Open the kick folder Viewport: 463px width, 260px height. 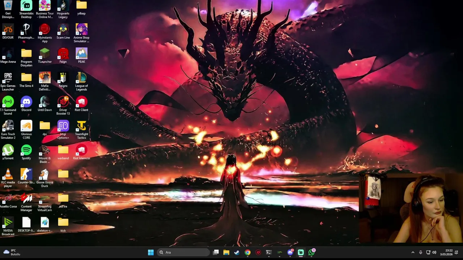(63, 225)
